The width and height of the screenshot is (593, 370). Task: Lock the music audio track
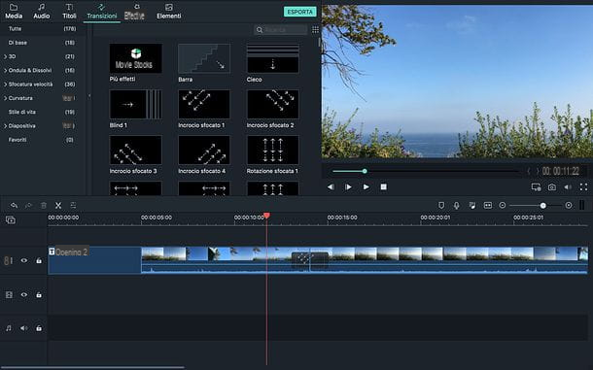coord(39,328)
